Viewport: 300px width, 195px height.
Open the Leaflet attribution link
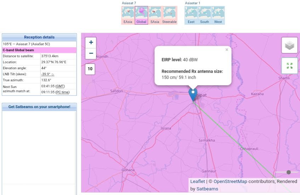197,181
